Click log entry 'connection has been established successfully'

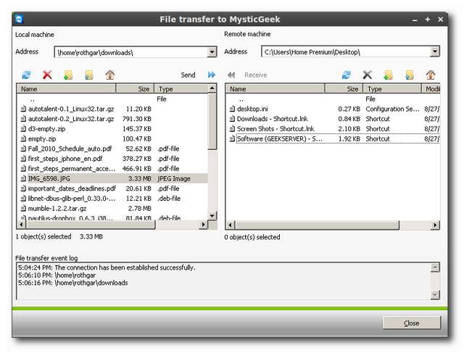point(107,267)
